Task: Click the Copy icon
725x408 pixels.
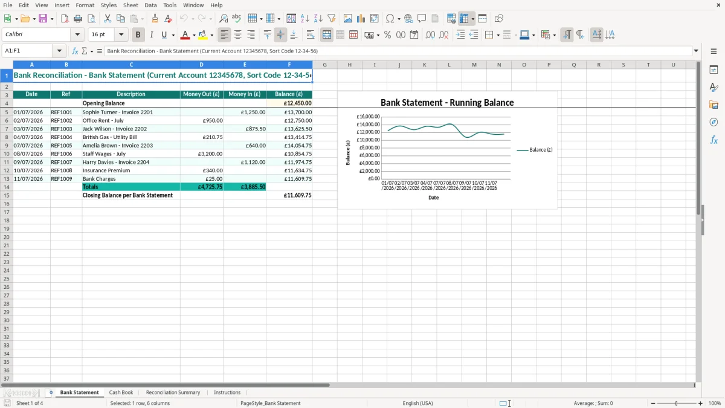Action: [121, 19]
